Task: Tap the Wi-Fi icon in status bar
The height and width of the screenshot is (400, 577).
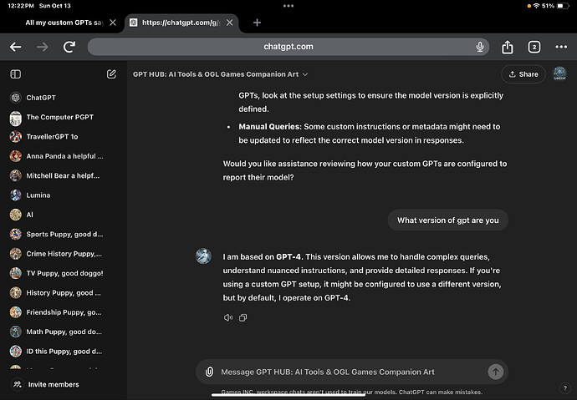Action: (536, 6)
